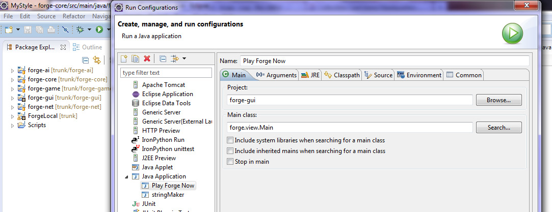Close the Package Explorer view tab
This screenshot has width=552, height=212.
pyautogui.click(x=63, y=47)
